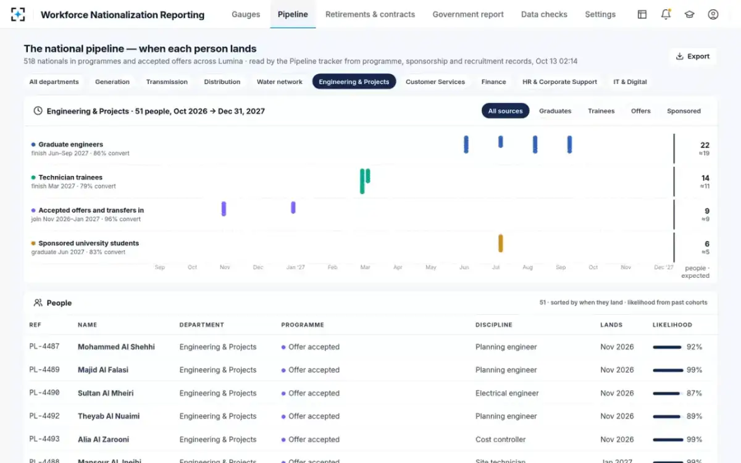Viewport: 741px width, 463px height.
Task: Click the clock icon beside Engineering & Projects heading
Action: (38, 111)
